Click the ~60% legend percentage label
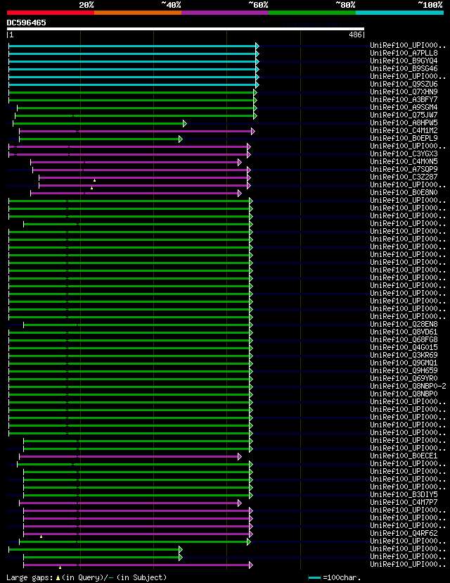450x583 pixels. click(258, 5)
